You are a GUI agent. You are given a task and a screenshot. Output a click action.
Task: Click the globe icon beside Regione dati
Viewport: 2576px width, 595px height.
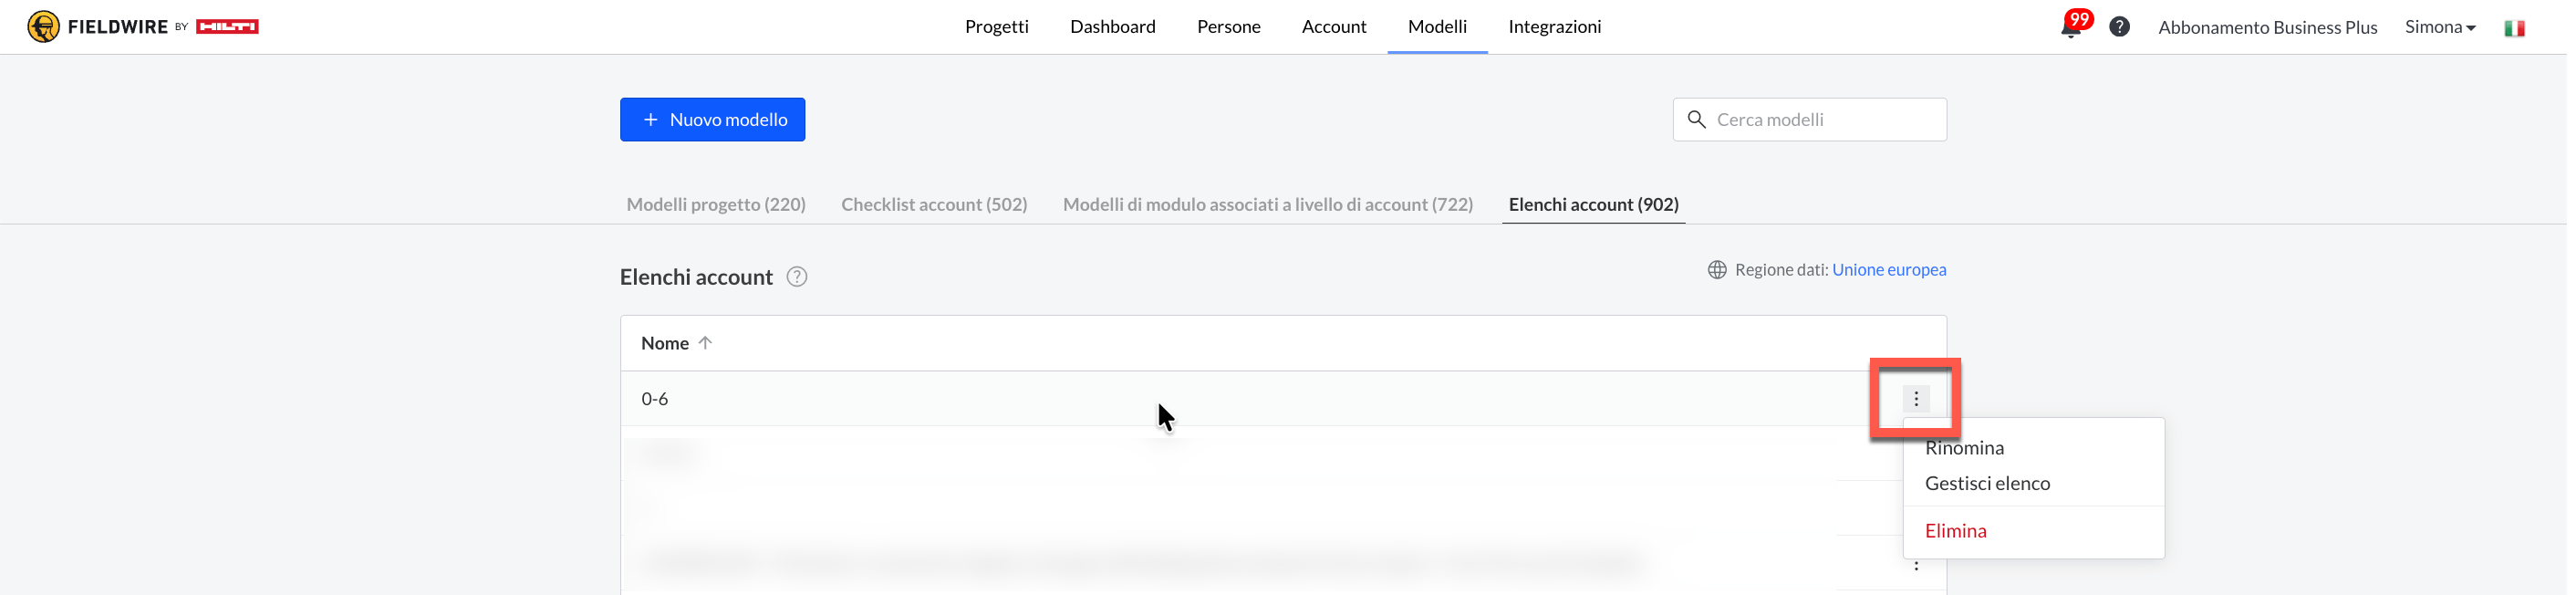pos(1717,270)
